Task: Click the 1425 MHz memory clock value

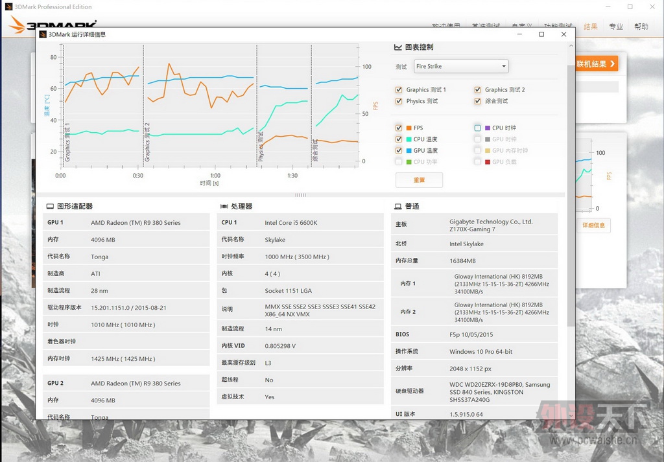Action: tap(123, 359)
